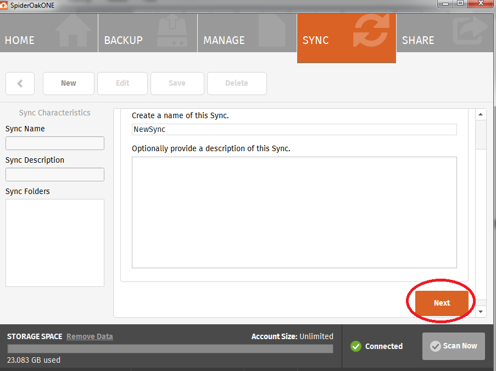Click the Edit button

point(122,84)
